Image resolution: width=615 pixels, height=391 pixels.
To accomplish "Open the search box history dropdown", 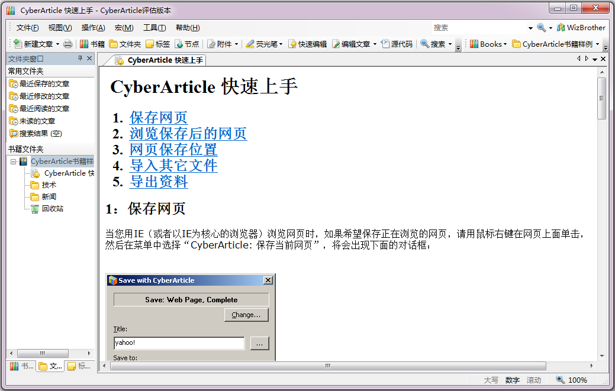I will click(530, 28).
